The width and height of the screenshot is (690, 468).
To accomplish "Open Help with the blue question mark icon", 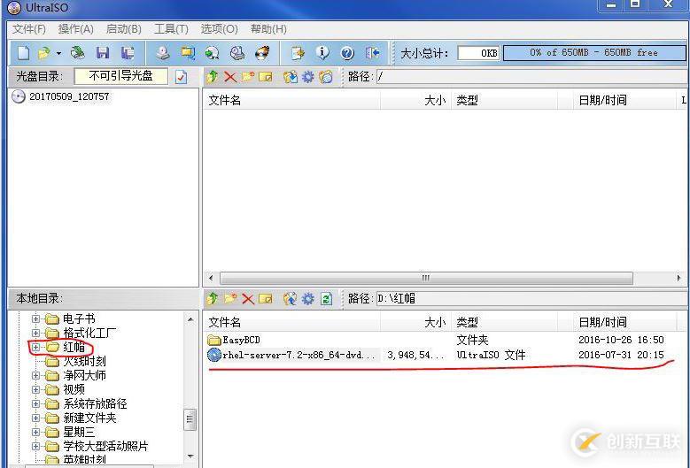I will (347, 53).
